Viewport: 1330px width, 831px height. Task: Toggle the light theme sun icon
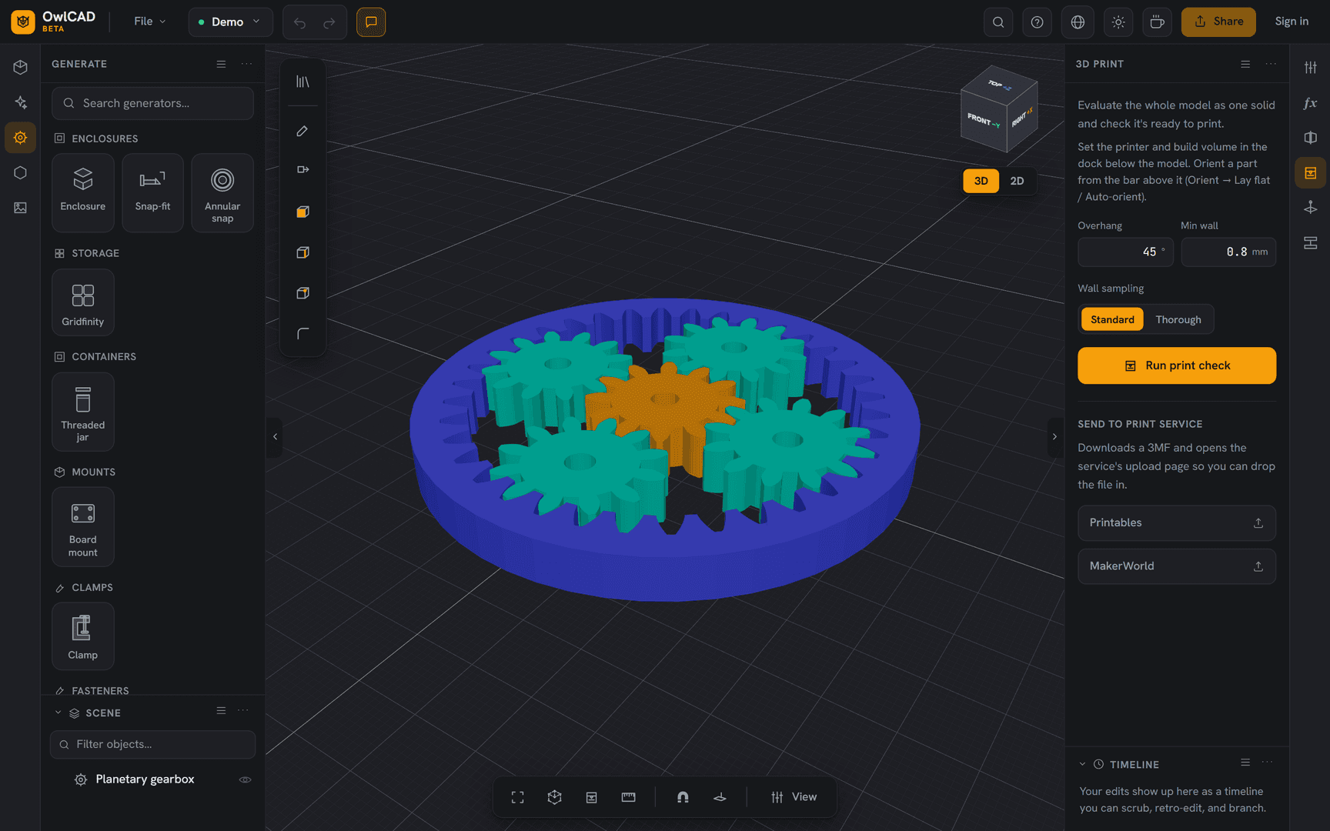pos(1118,22)
